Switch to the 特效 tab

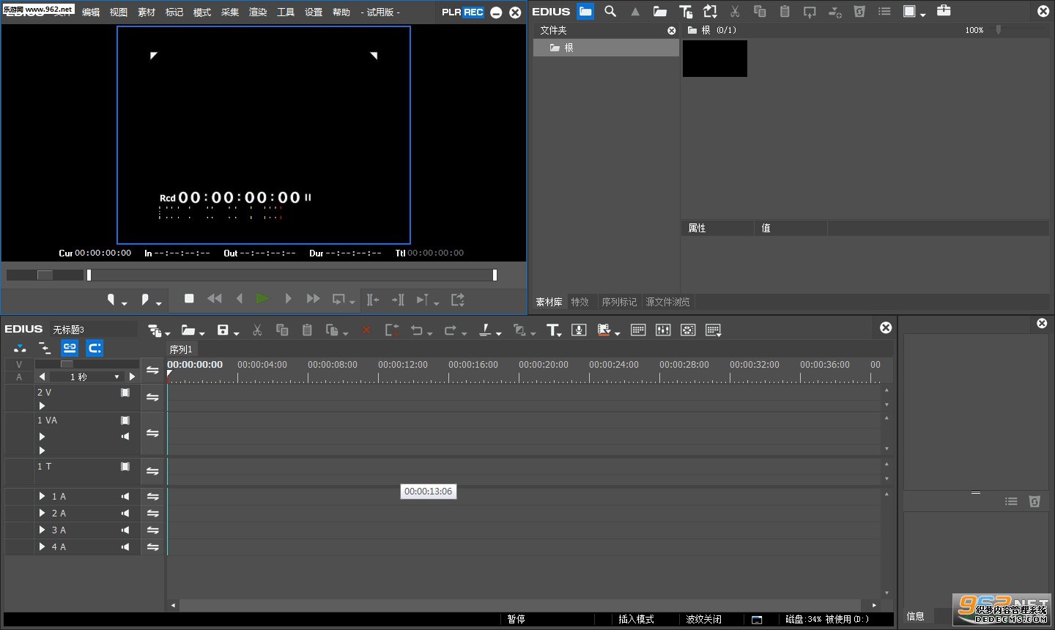point(580,302)
